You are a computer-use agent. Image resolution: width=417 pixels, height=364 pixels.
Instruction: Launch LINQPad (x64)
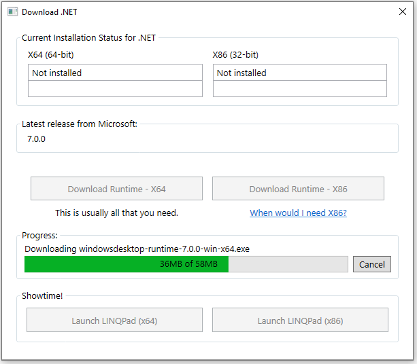[x=114, y=320]
